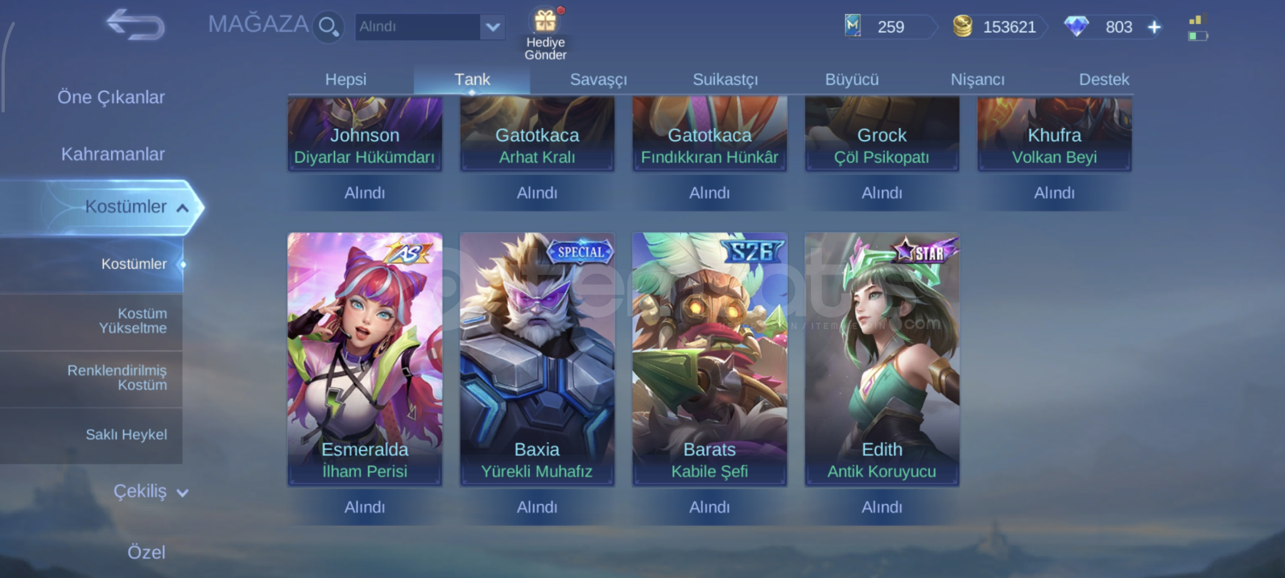The width and height of the screenshot is (1285, 578).
Task: Select the Hepsi tab
Action: point(346,79)
